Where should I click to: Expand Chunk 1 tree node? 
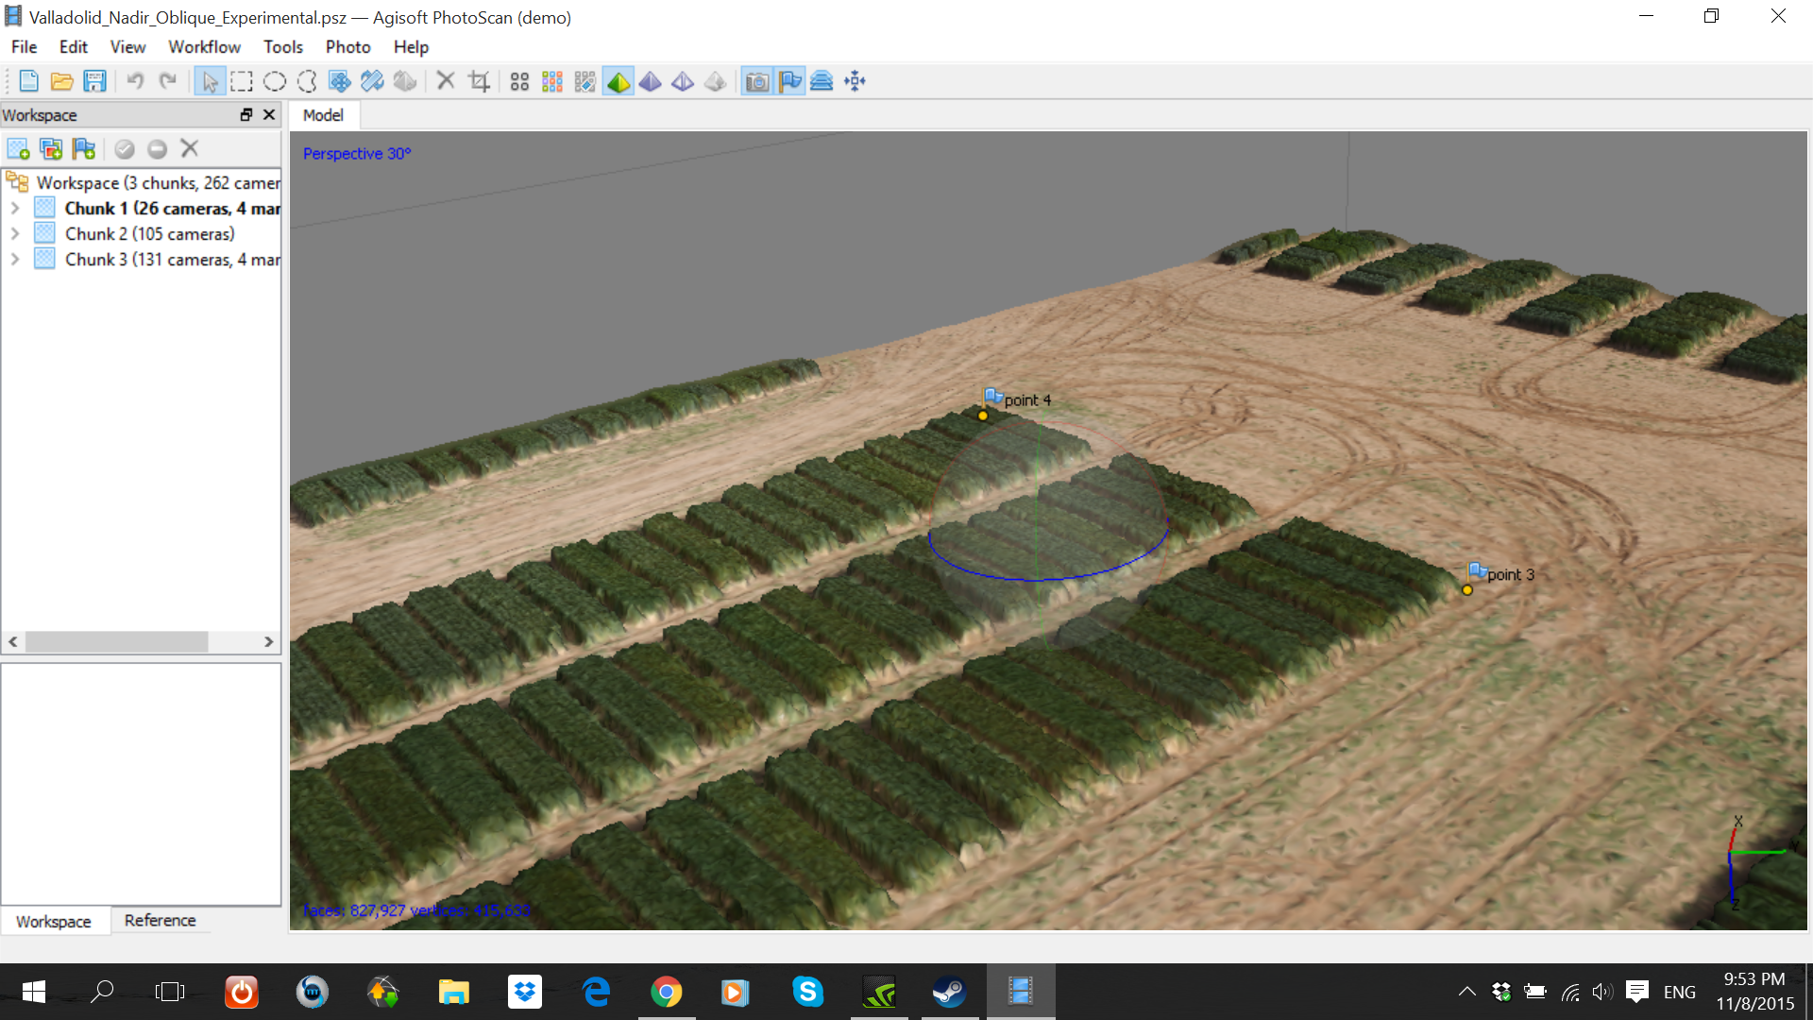coord(15,209)
